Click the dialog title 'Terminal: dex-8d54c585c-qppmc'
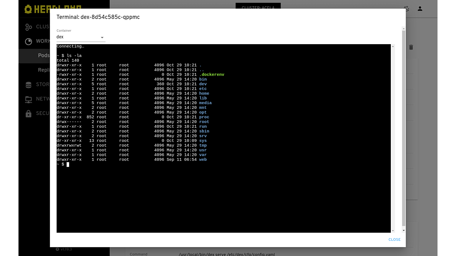Viewport: 456px width, 256px height. coord(98,17)
